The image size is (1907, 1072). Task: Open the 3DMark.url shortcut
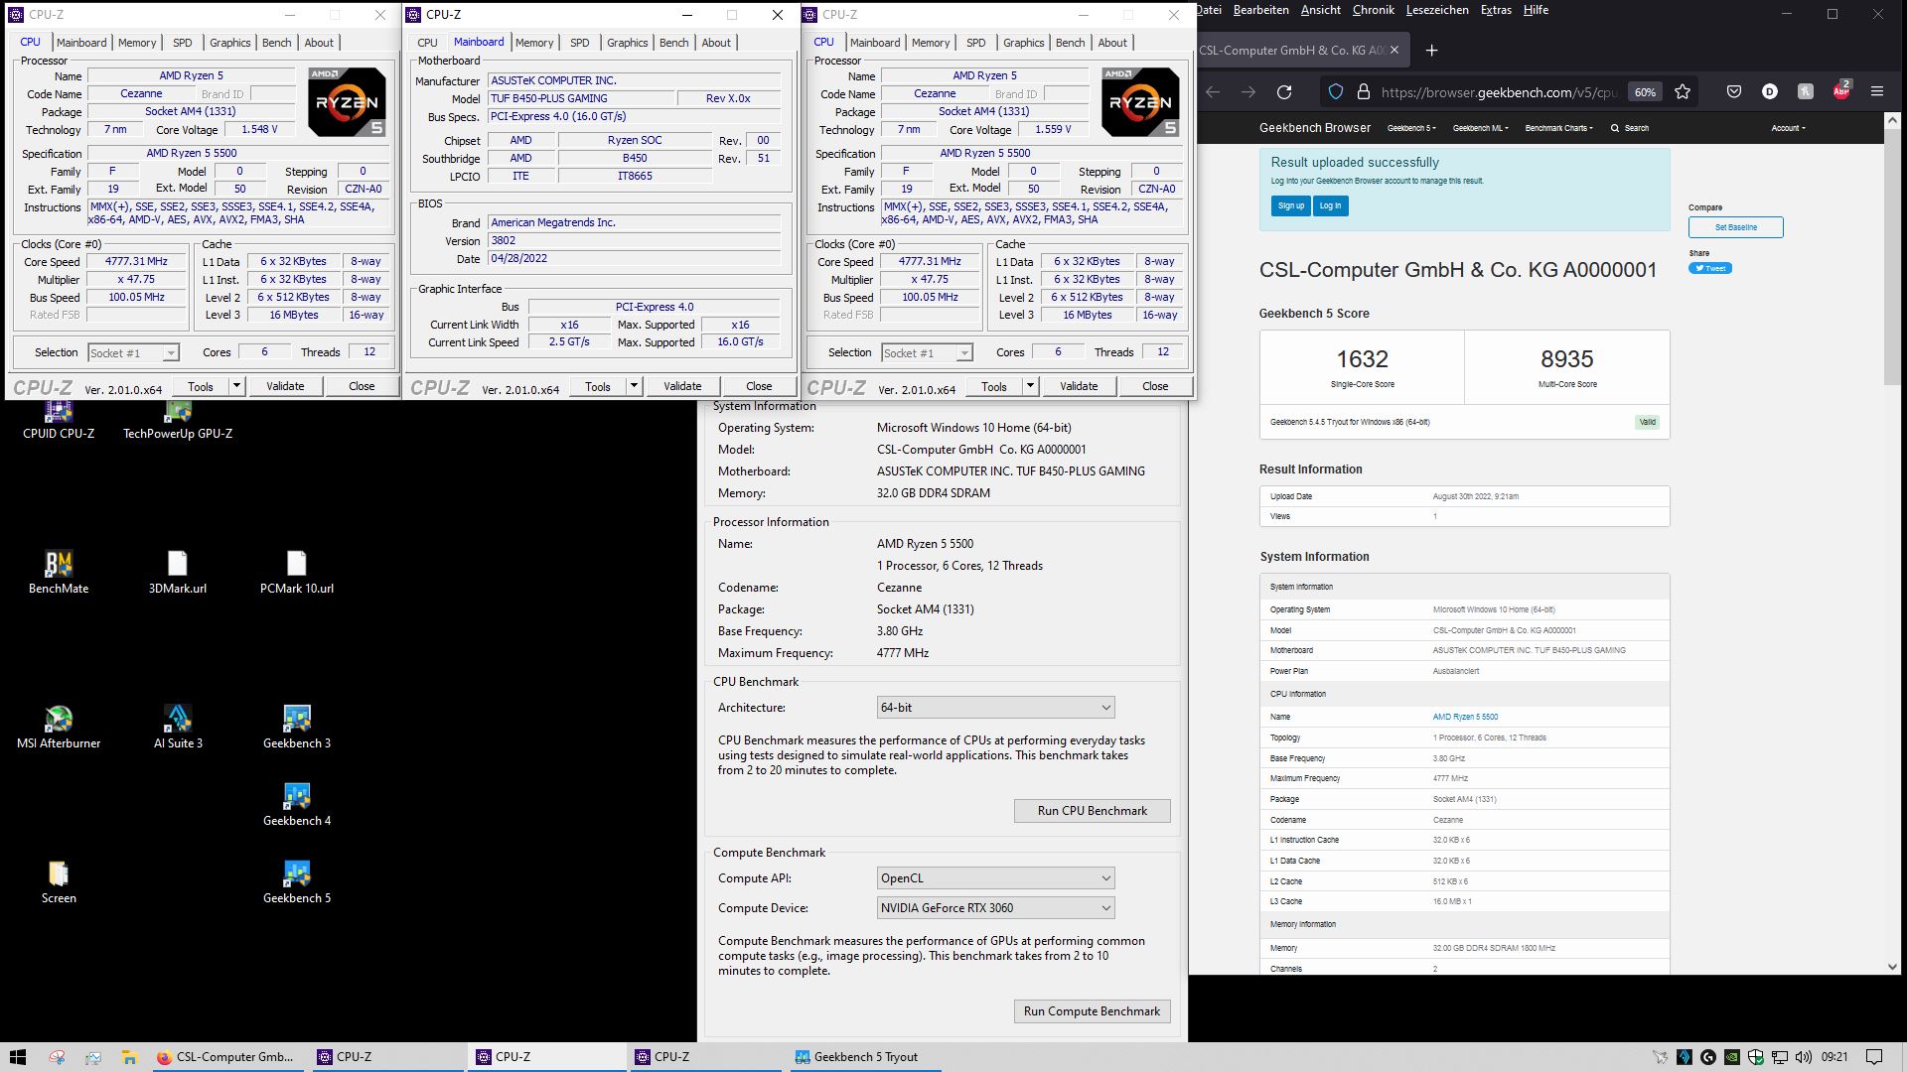pyautogui.click(x=178, y=572)
